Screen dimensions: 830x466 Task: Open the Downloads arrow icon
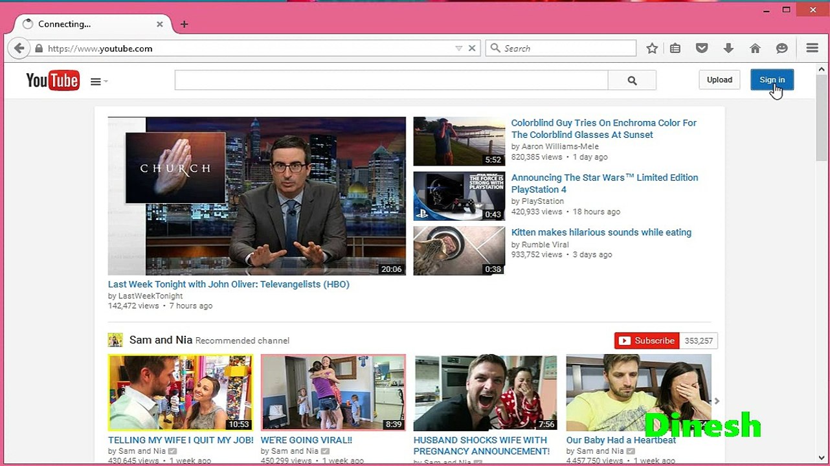pos(728,48)
